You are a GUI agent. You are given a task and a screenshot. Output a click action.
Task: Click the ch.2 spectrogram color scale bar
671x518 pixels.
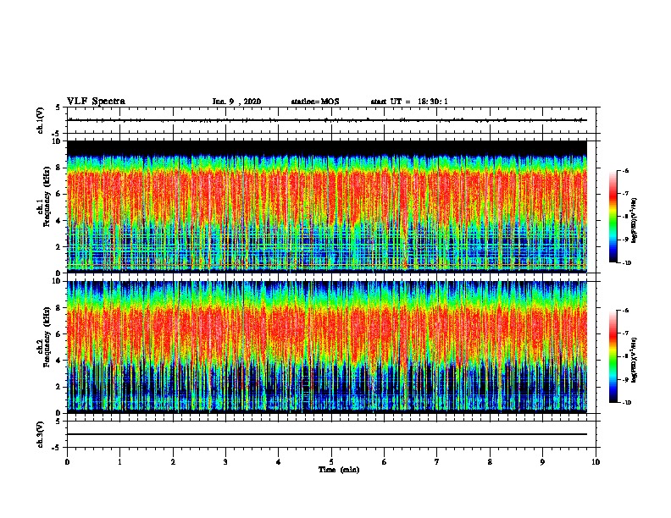click(613, 356)
